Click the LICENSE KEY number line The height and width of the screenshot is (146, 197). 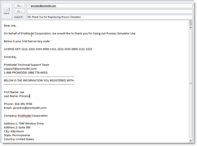(x=48, y=49)
